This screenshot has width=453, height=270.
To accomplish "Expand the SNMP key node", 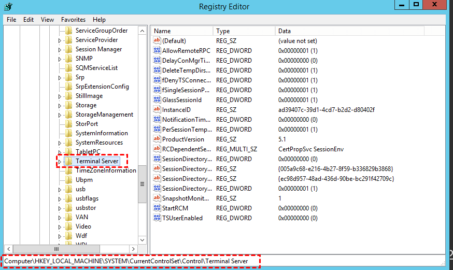I will pos(60,59).
